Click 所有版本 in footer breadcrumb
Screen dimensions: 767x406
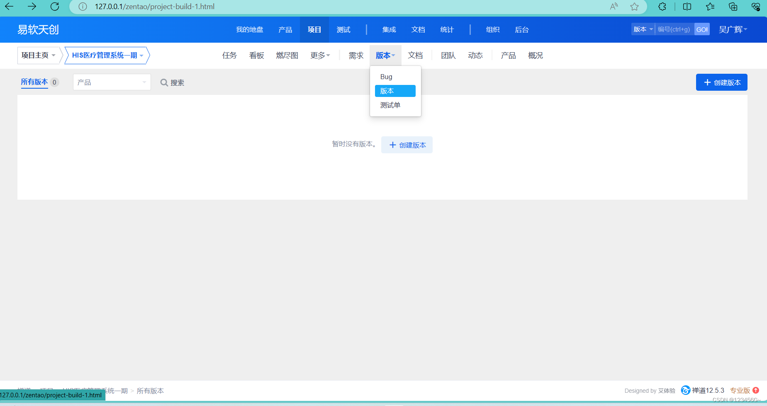click(x=150, y=391)
